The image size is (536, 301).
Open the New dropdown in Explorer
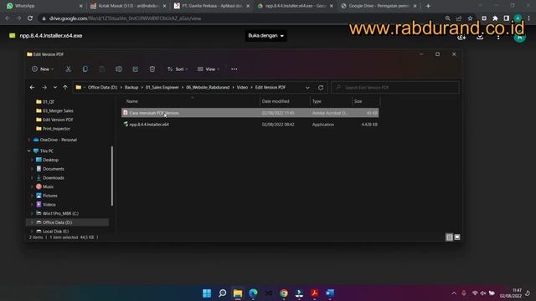click(43, 69)
